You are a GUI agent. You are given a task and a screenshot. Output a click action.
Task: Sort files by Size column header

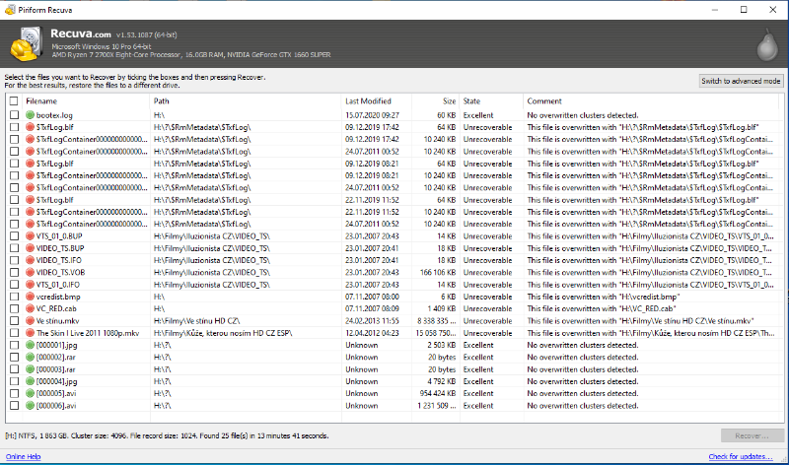click(x=449, y=101)
